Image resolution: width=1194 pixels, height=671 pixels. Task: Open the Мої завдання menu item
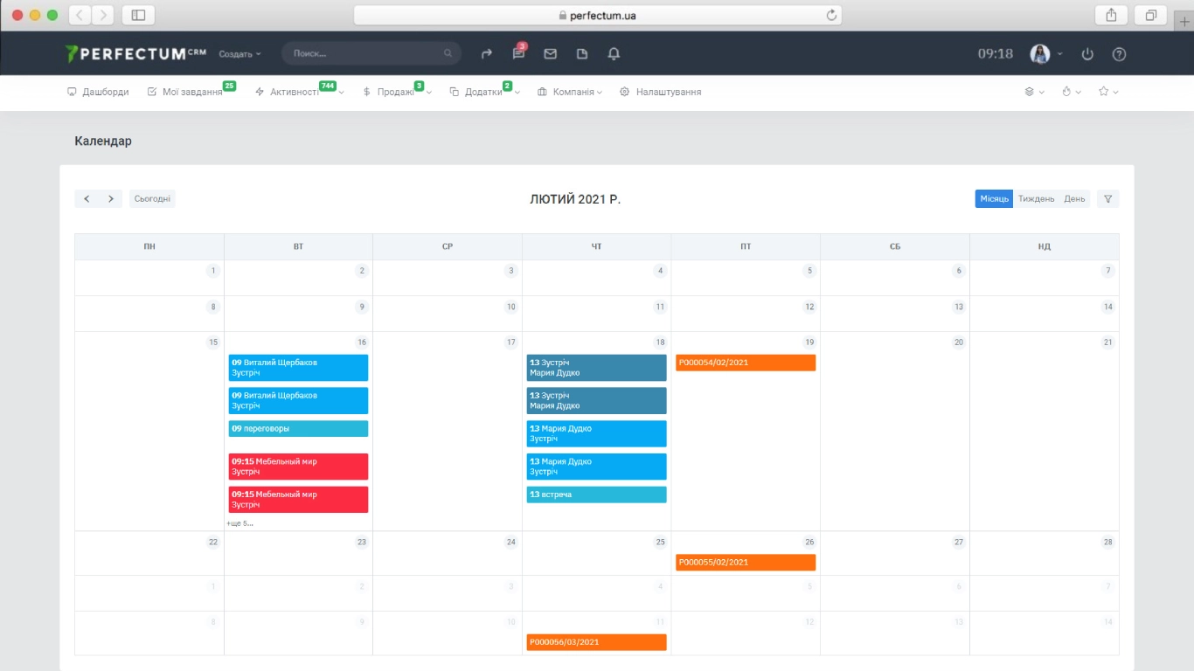[191, 92]
